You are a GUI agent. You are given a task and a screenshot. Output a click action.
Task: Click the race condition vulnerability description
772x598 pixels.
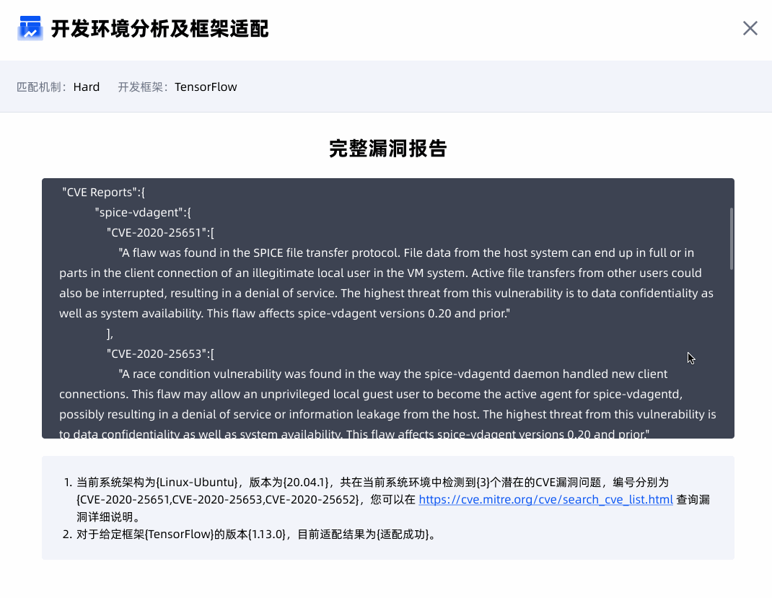386,405
